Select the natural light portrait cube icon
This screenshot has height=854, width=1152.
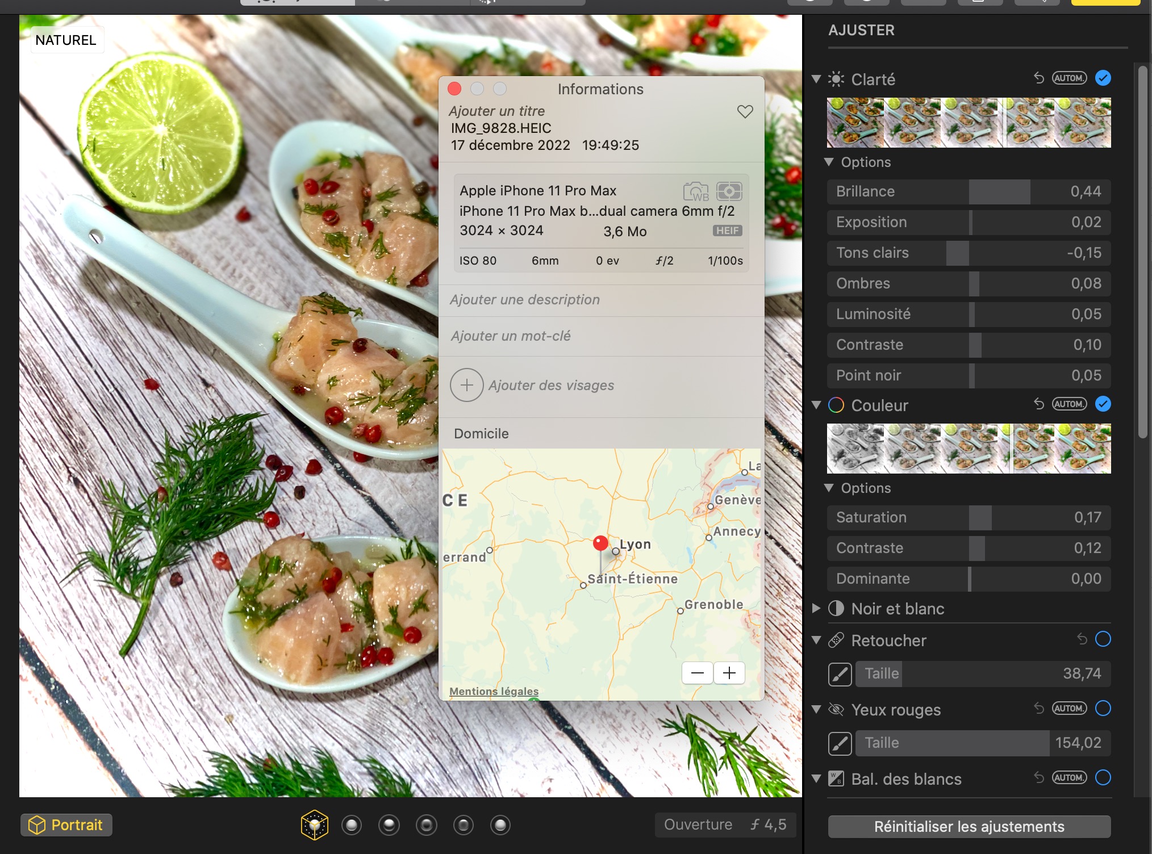pyautogui.click(x=315, y=824)
